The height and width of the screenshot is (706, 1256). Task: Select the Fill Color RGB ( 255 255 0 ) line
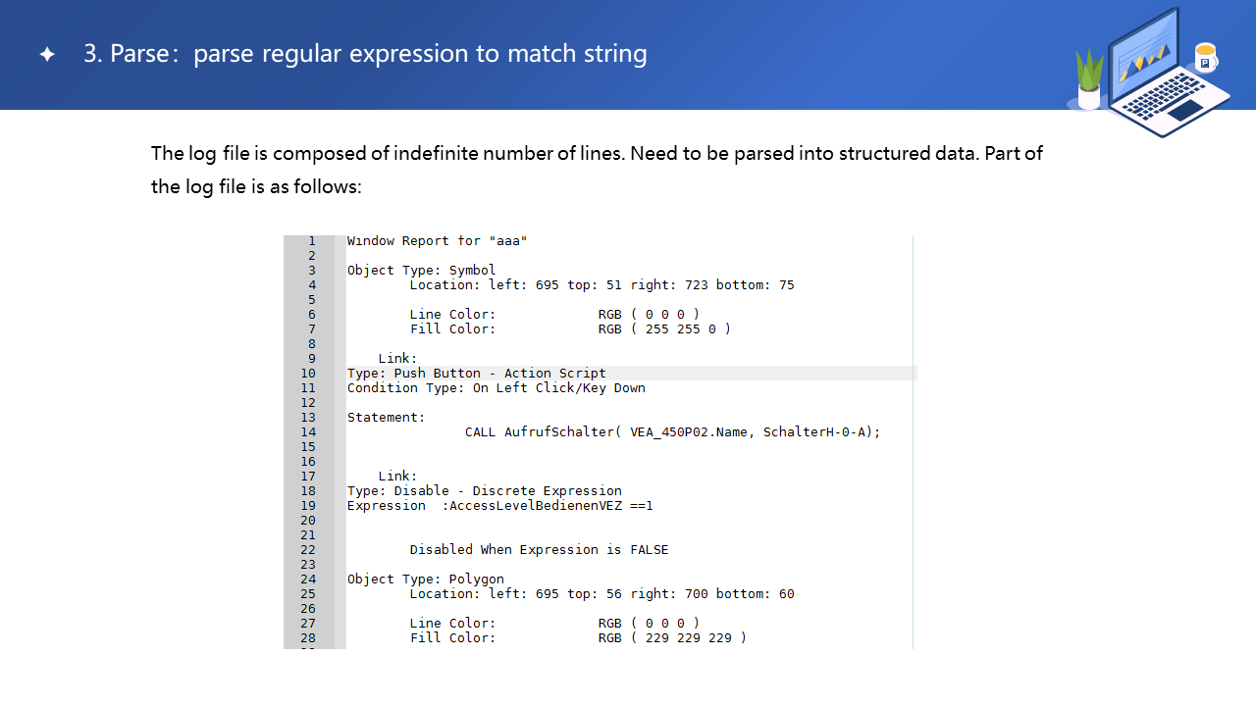[x=569, y=329]
